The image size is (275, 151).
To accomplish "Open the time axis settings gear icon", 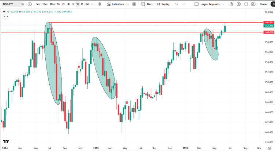I will [270, 148].
